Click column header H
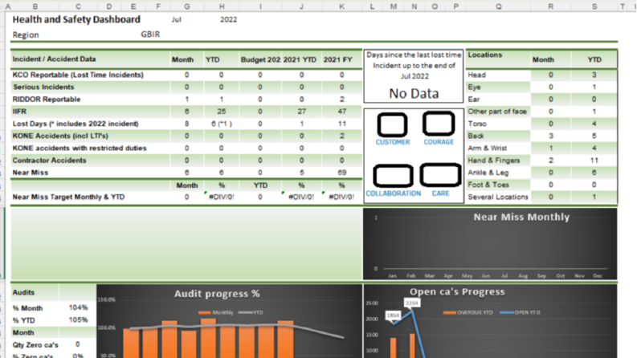This screenshot has width=637, height=358. (x=222, y=6)
